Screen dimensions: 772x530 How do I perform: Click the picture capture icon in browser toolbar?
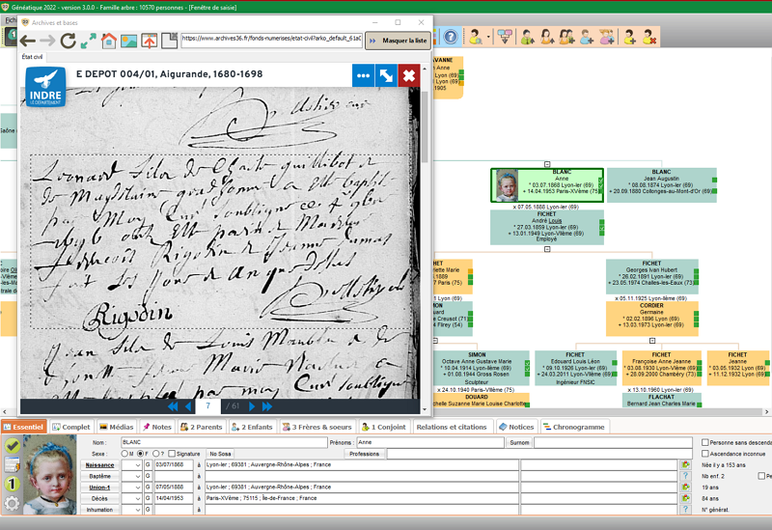(x=129, y=41)
